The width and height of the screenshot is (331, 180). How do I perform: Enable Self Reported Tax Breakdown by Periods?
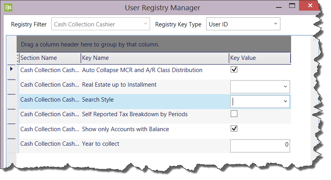[234, 114]
